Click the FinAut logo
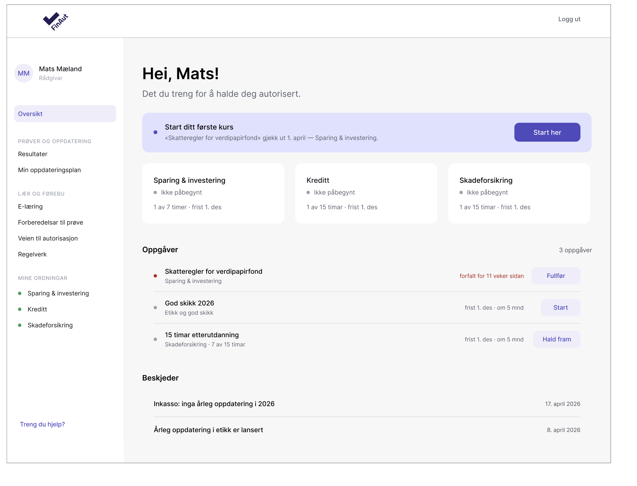Screen dimensions: 637x486 (55, 21)
